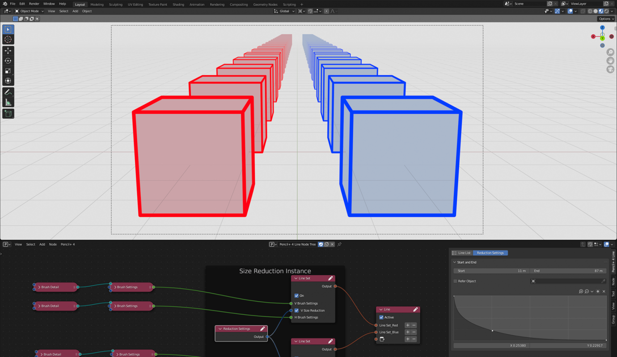Switch to the Move tool
Screen dimensions: 617x357
point(8,50)
